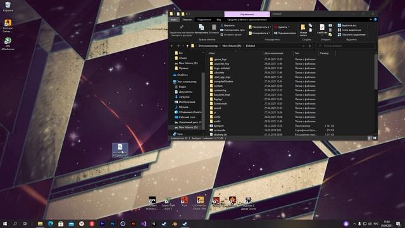Click the Manage (Управление) contextual tab
The height and width of the screenshot is (228, 405).
pyautogui.click(x=247, y=14)
